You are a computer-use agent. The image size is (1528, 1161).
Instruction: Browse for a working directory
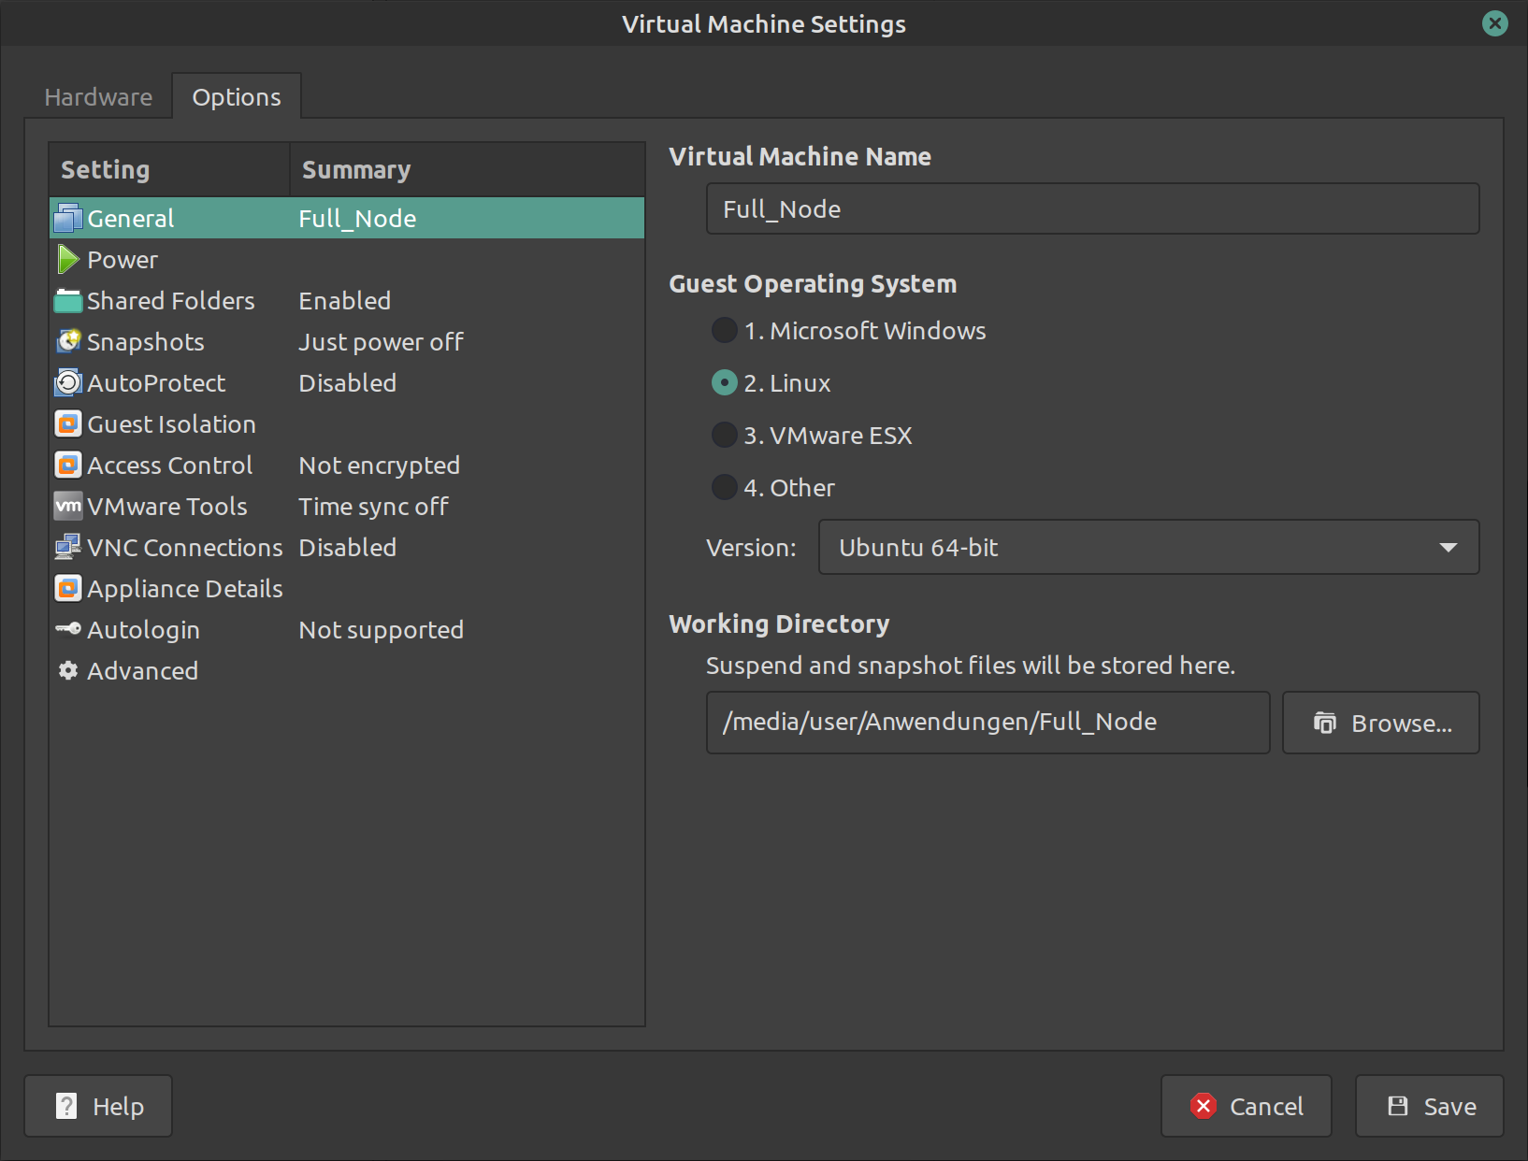coord(1381,723)
